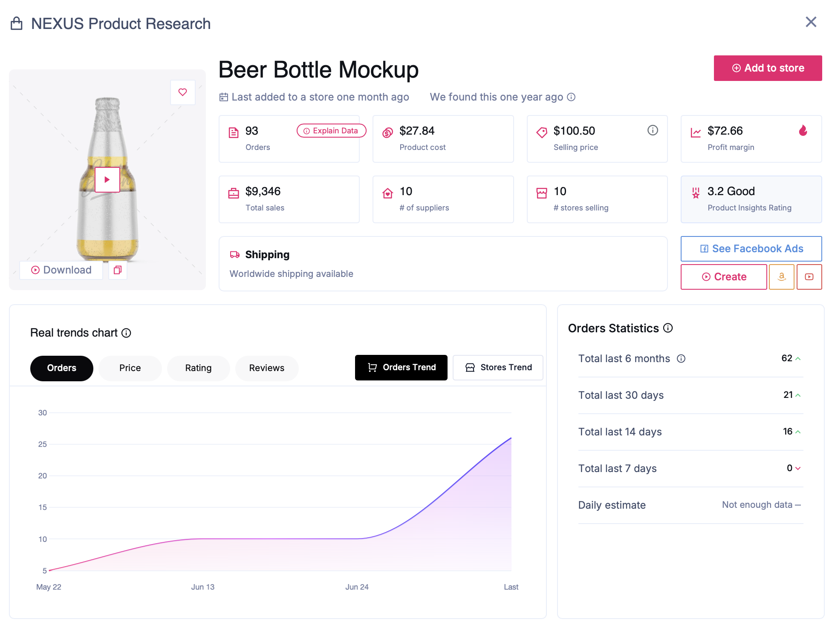832x622 pixels.
Task: Close the NEXUS Product Research dialog
Action: coord(811,22)
